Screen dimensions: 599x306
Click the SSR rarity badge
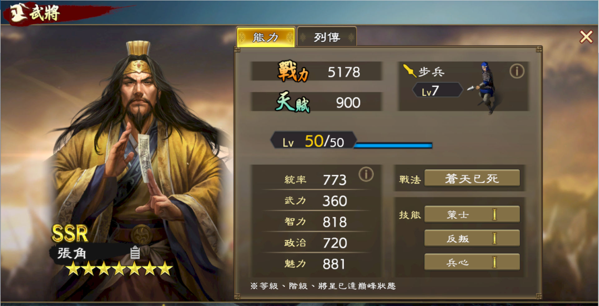pos(70,234)
